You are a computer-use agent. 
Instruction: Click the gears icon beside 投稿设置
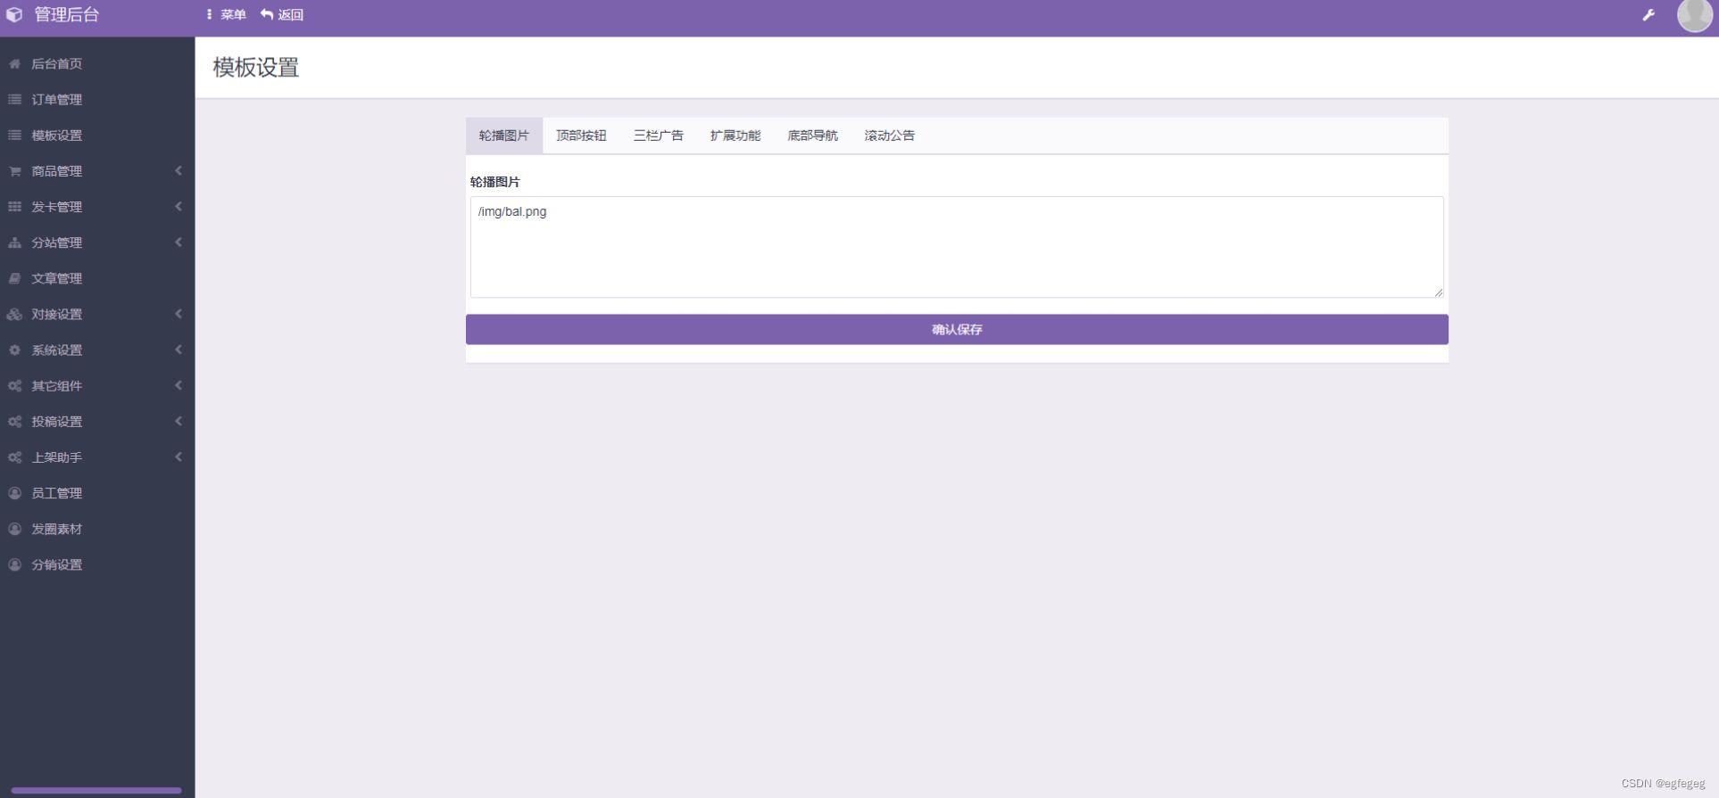pyautogui.click(x=14, y=422)
